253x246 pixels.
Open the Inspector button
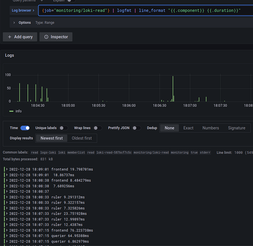[56, 37]
